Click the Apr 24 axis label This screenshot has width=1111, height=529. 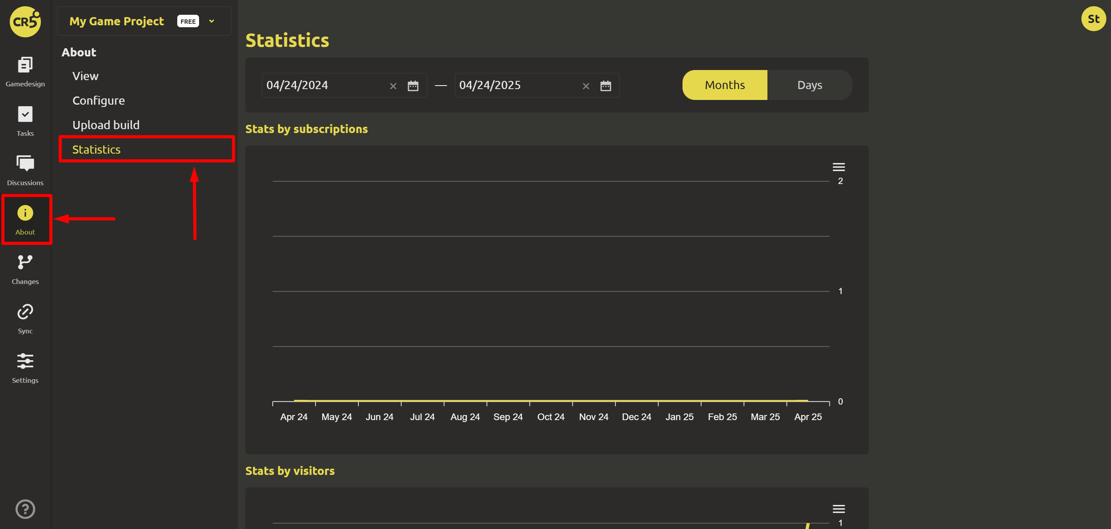coord(294,417)
